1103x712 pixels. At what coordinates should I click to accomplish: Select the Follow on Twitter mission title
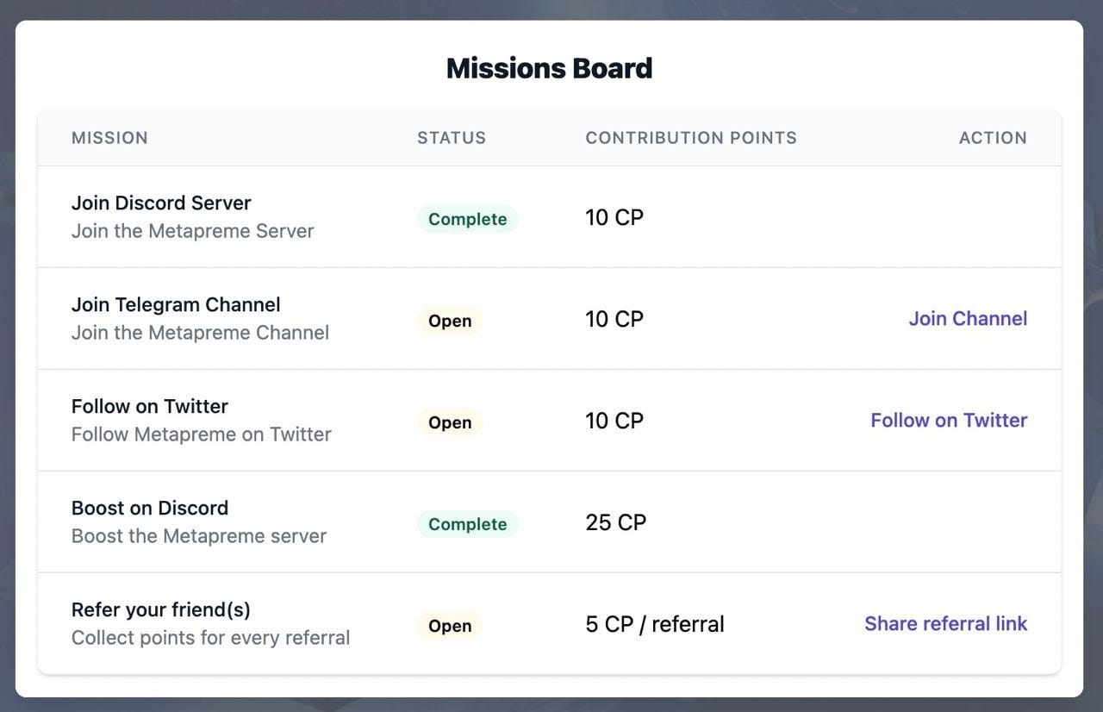point(150,407)
